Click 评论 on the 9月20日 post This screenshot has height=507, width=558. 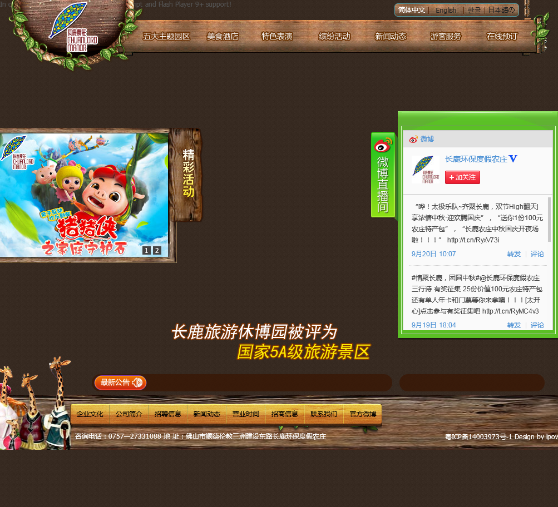point(537,254)
